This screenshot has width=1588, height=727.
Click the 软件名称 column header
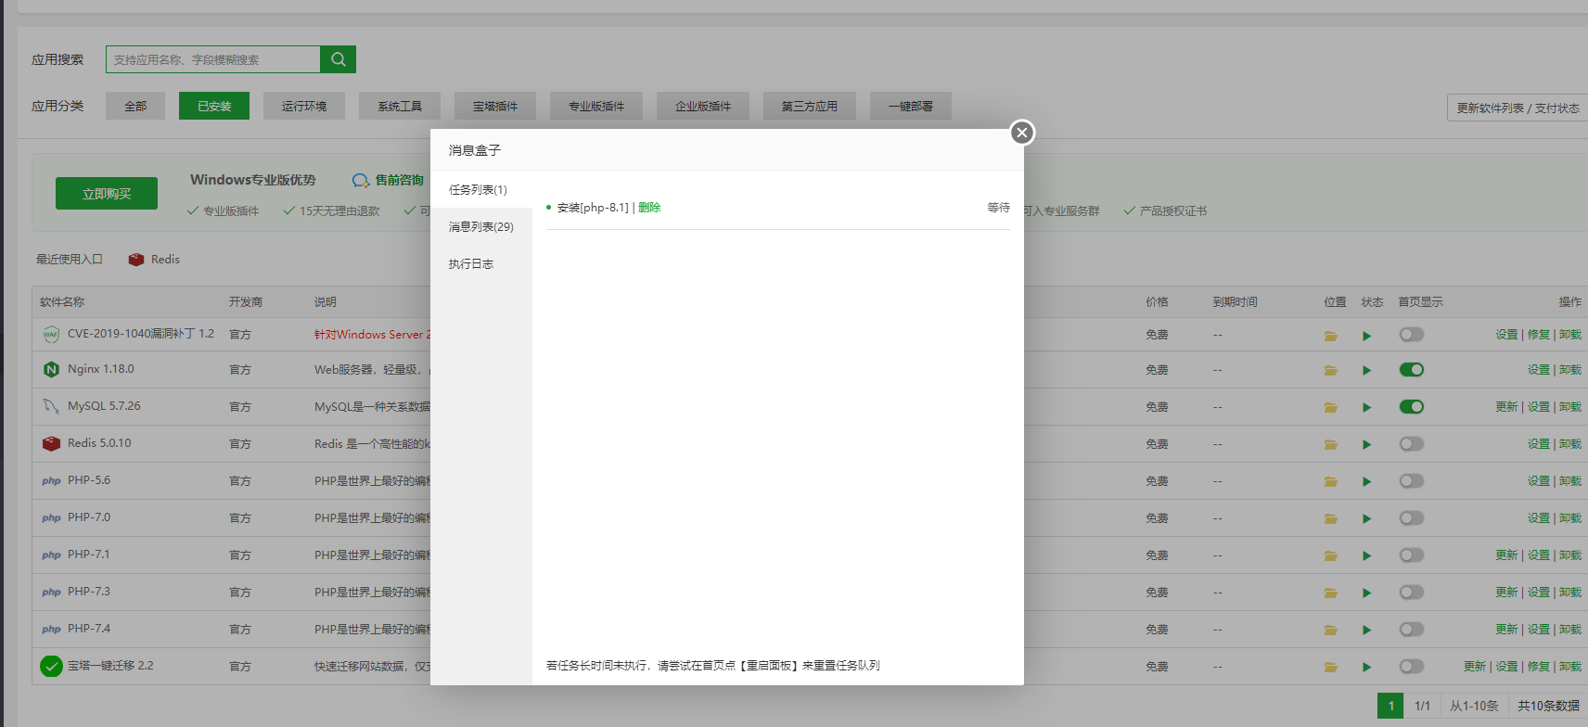[x=62, y=302]
